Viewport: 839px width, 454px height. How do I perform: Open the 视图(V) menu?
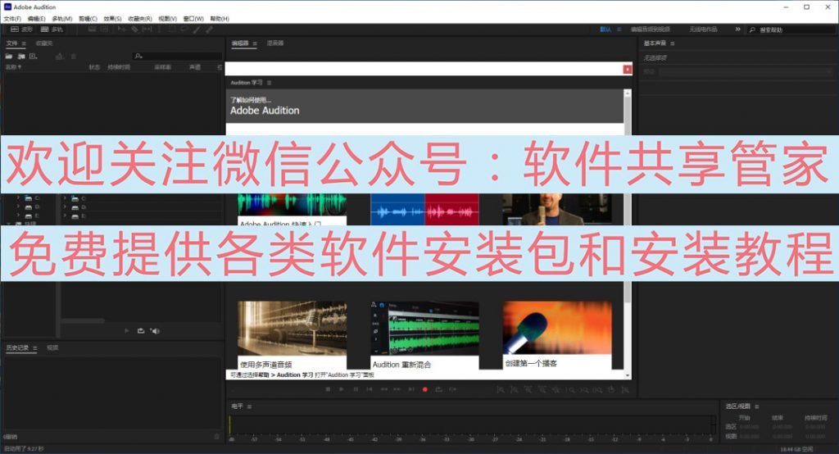point(167,19)
